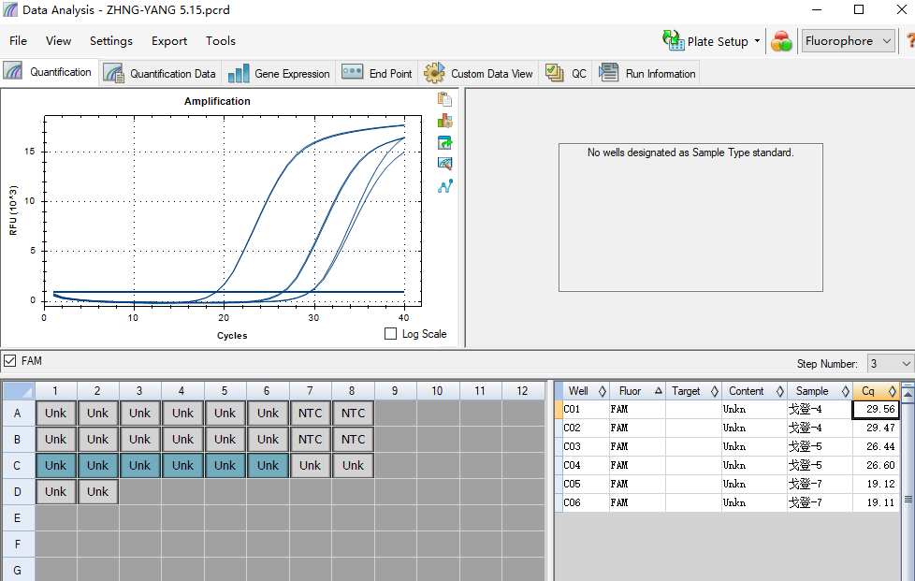Image resolution: width=915 pixels, height=581 pixels.
Task: Select well C8 in the plate
Action: pyautogui.click(x=353, y=466)
